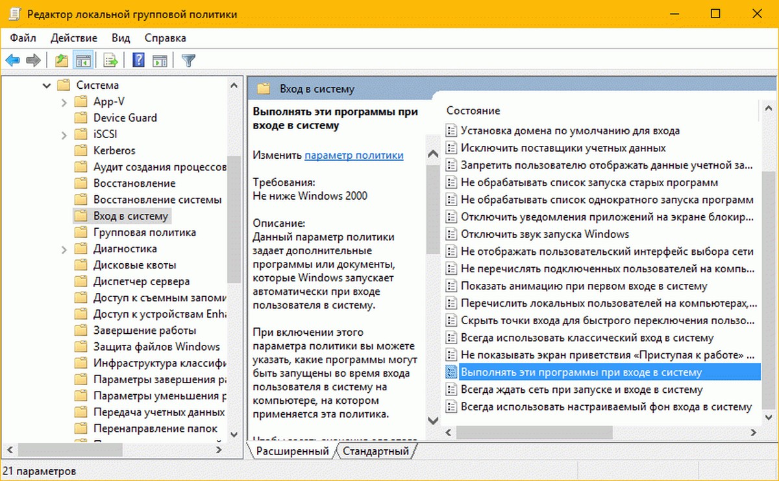Click the 'Состояние' column header
This screenshot has width=779, height=481.
click(473, 111)
